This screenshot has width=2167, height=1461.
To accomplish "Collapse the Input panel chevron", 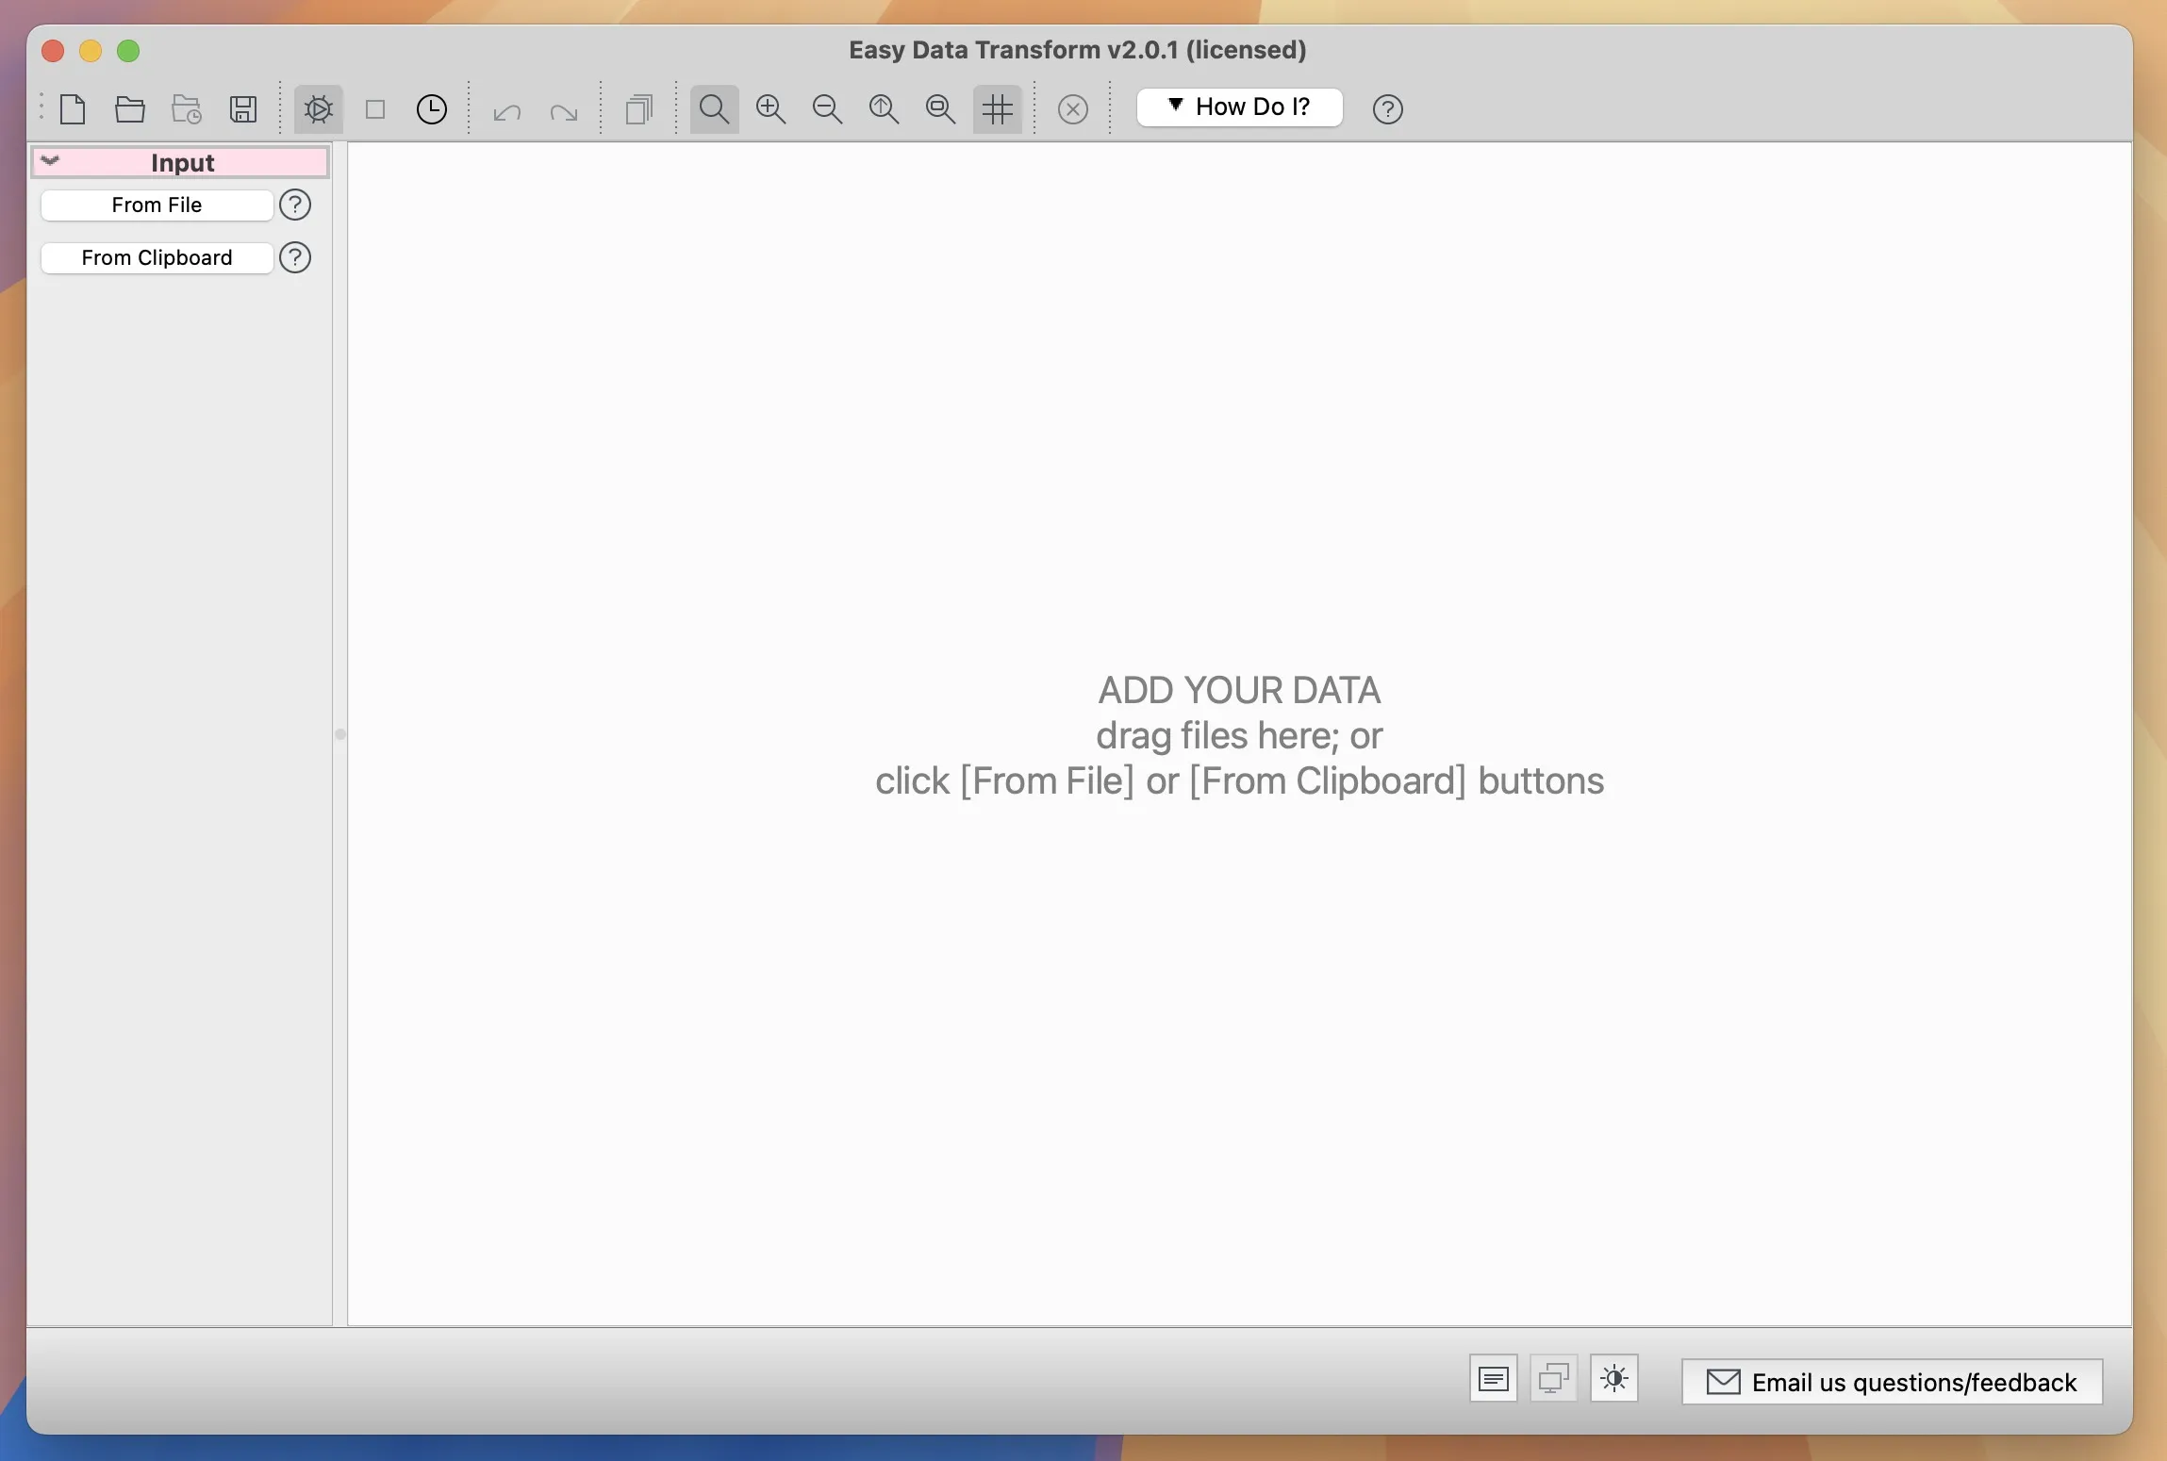I will point(51,161).
